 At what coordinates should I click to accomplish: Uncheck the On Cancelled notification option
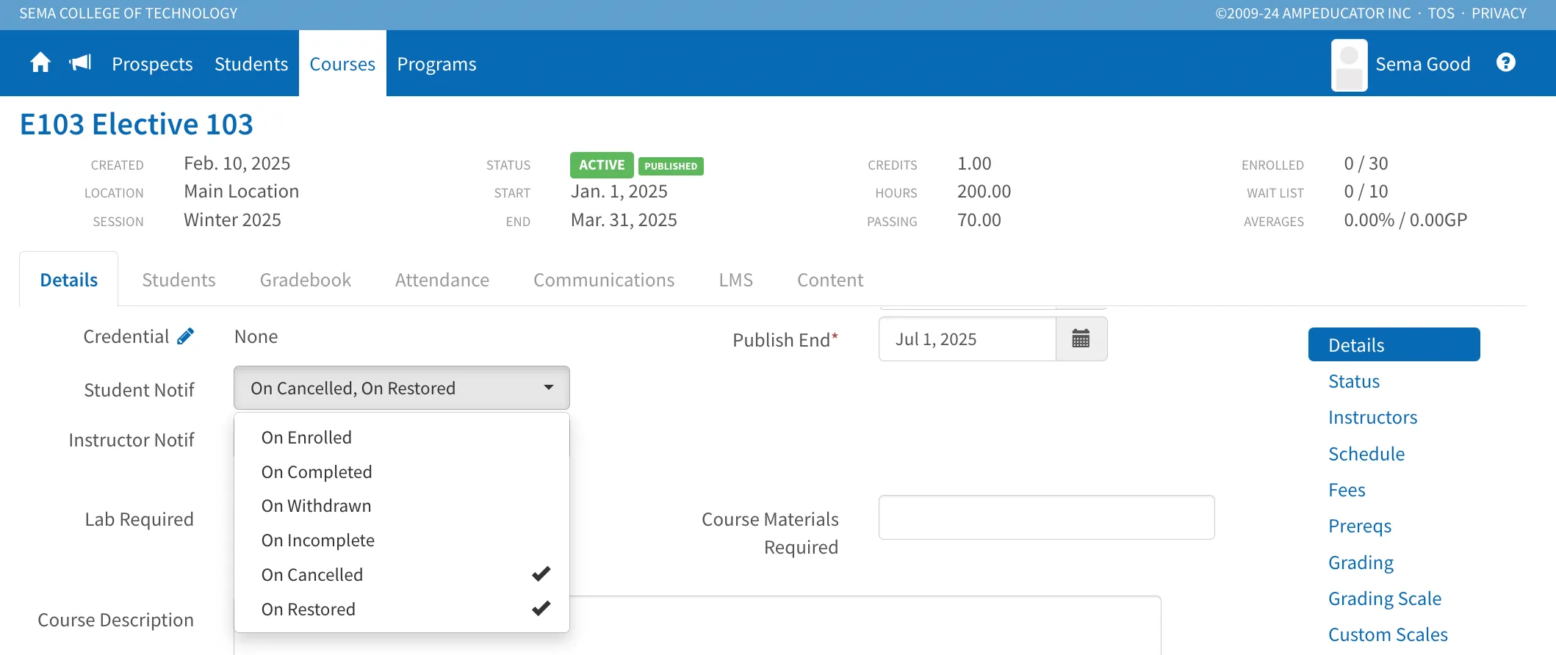[x=402, y=575]
